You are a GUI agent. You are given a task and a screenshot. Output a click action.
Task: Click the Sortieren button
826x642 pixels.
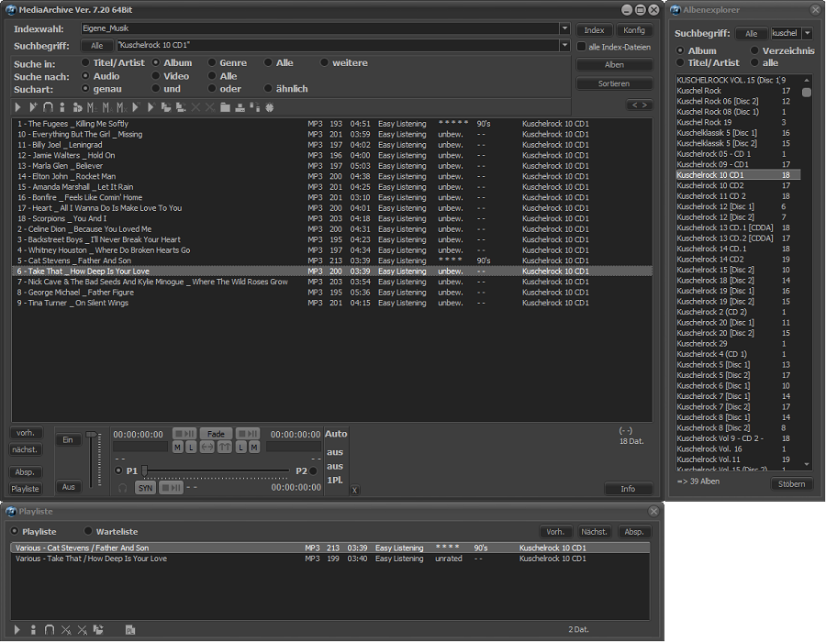613,83
